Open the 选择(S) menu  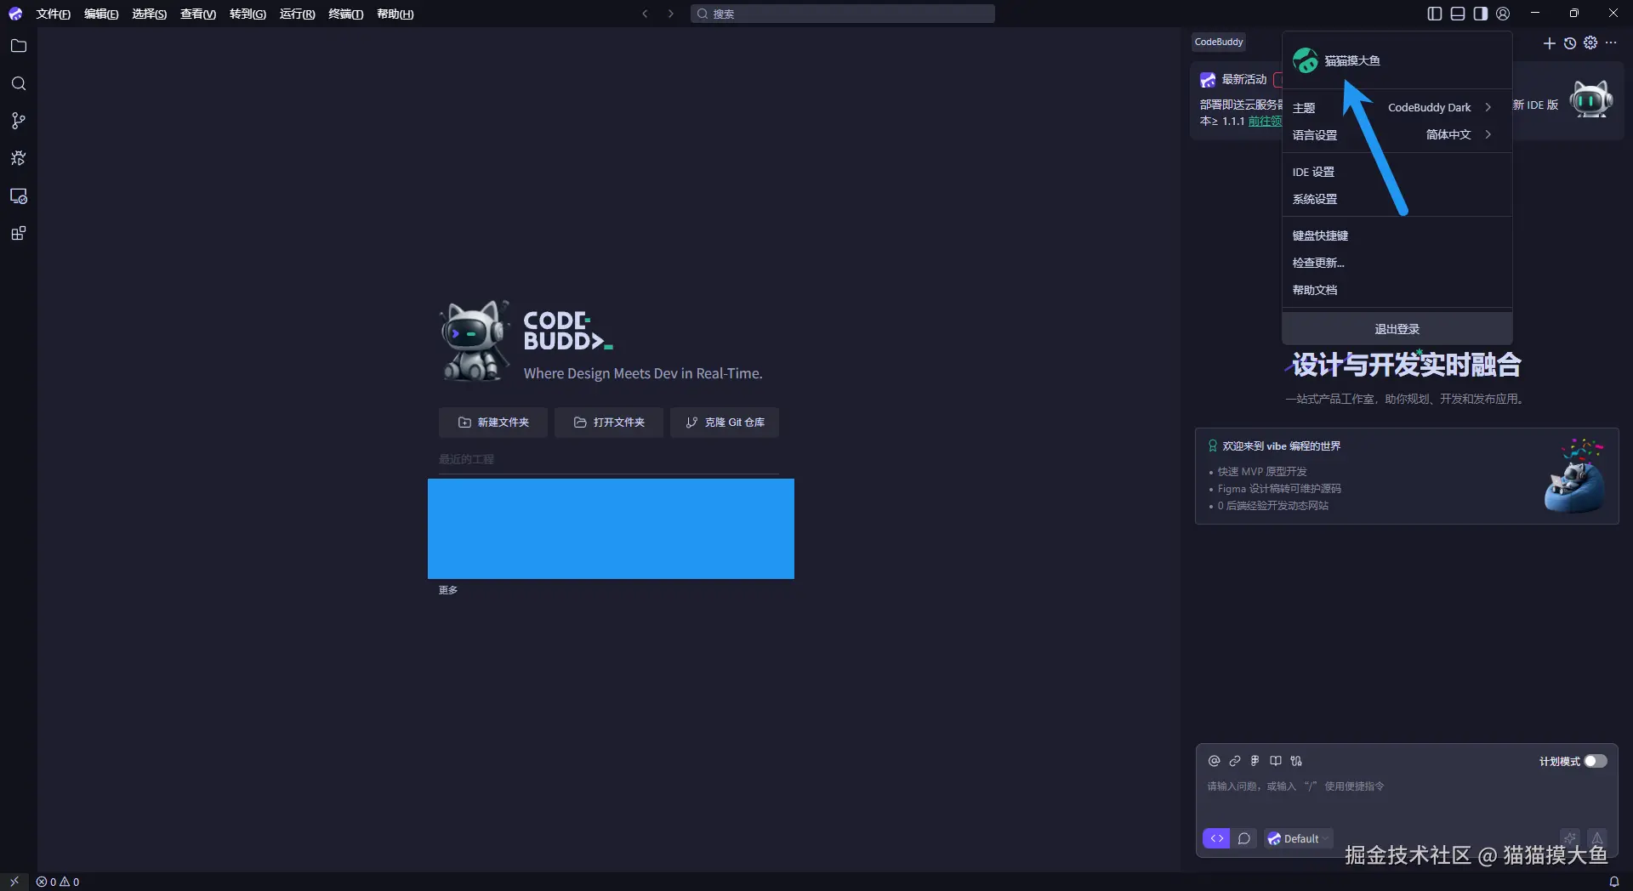150,14
